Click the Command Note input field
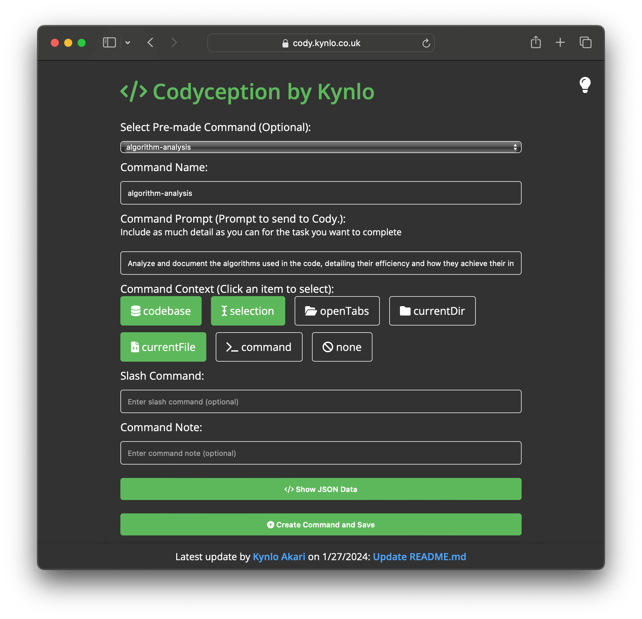The width and height of the screenshot is (642, 619). (321, 453)
